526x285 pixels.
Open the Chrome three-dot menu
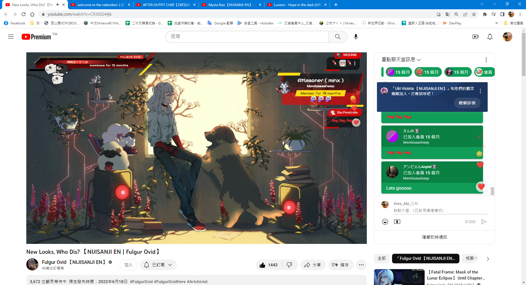520,14
